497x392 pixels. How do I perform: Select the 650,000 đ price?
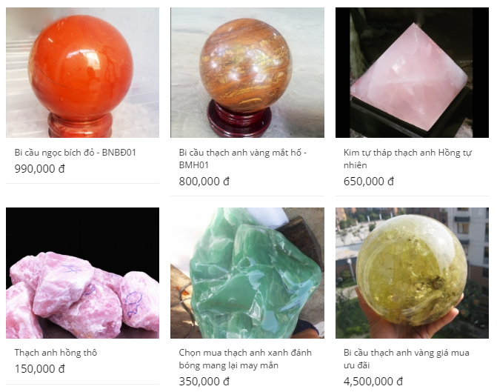(x=369, y=182)
